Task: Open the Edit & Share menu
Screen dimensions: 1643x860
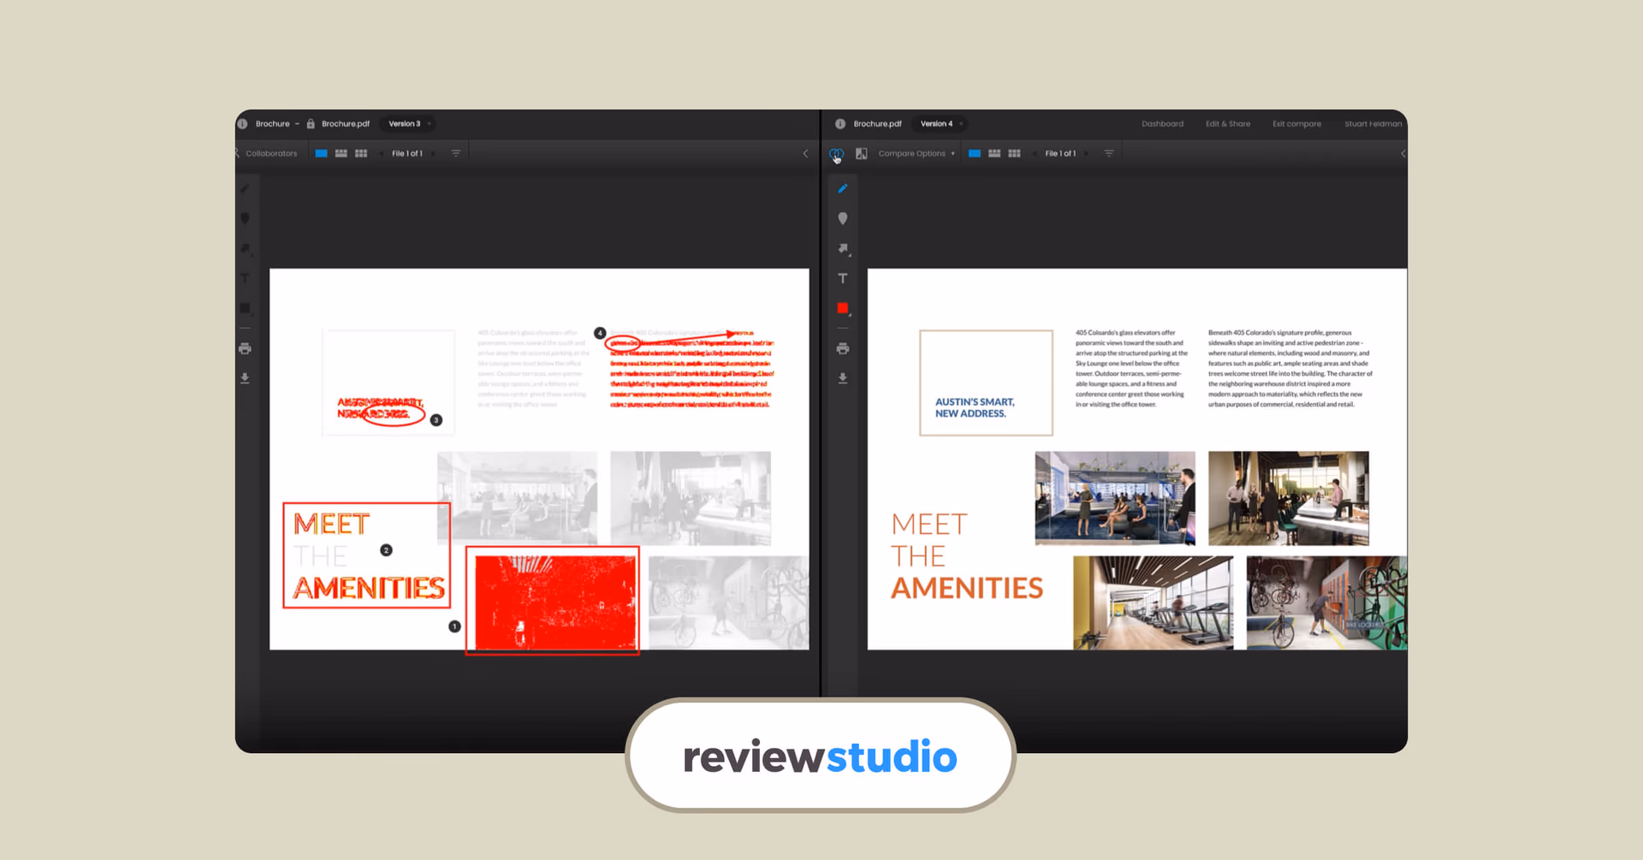Action: point(1227,124)
